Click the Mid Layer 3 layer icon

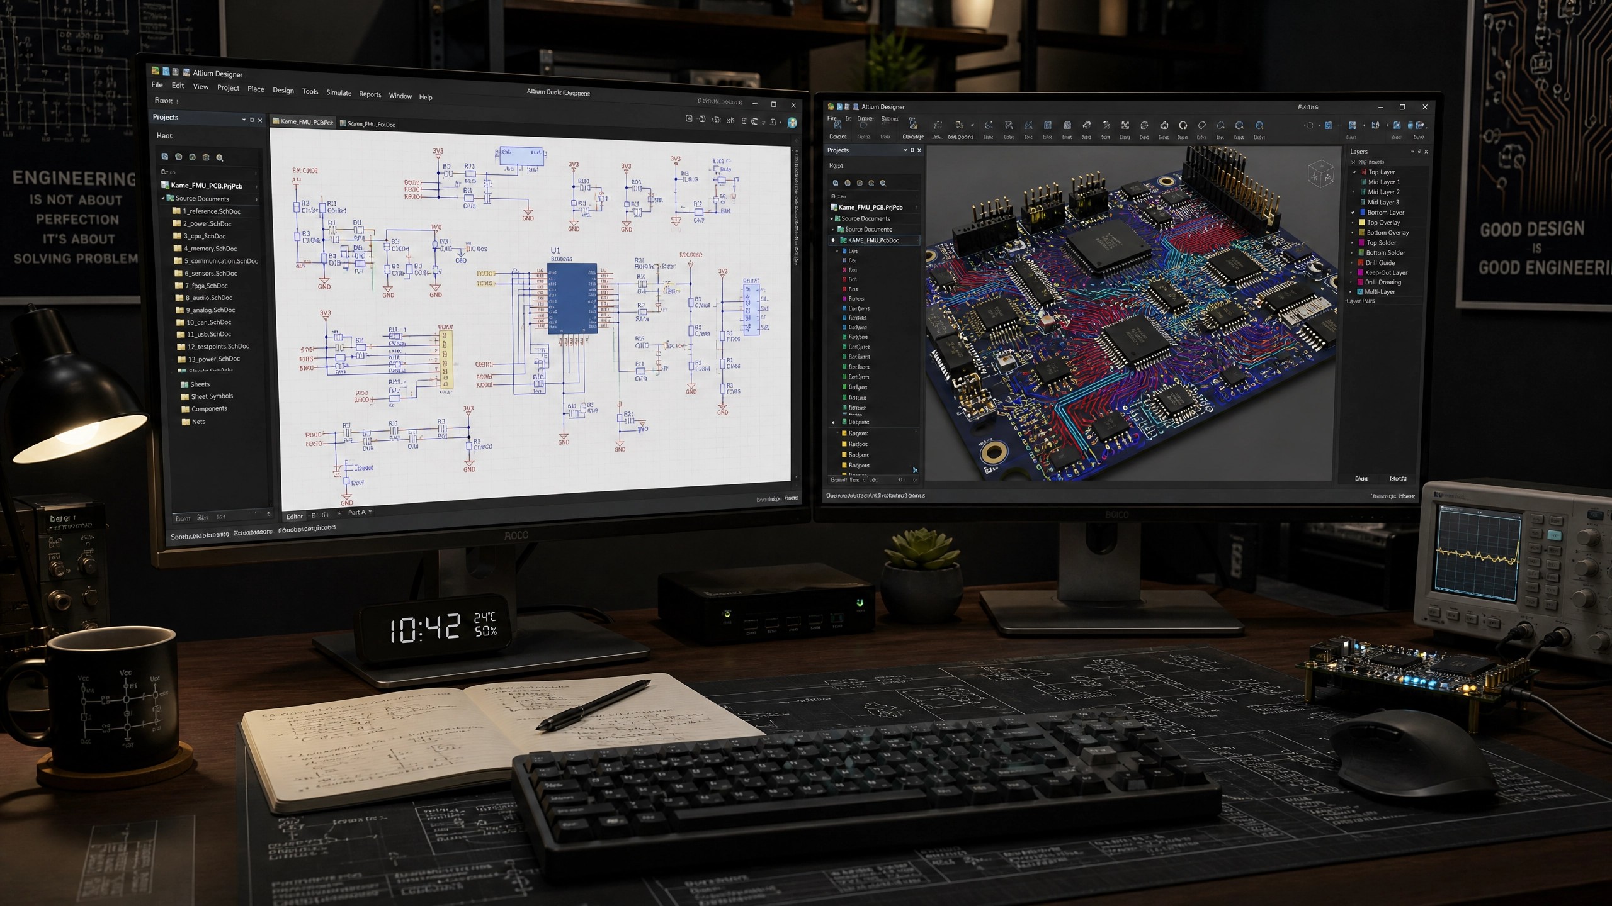[1364, 202]
